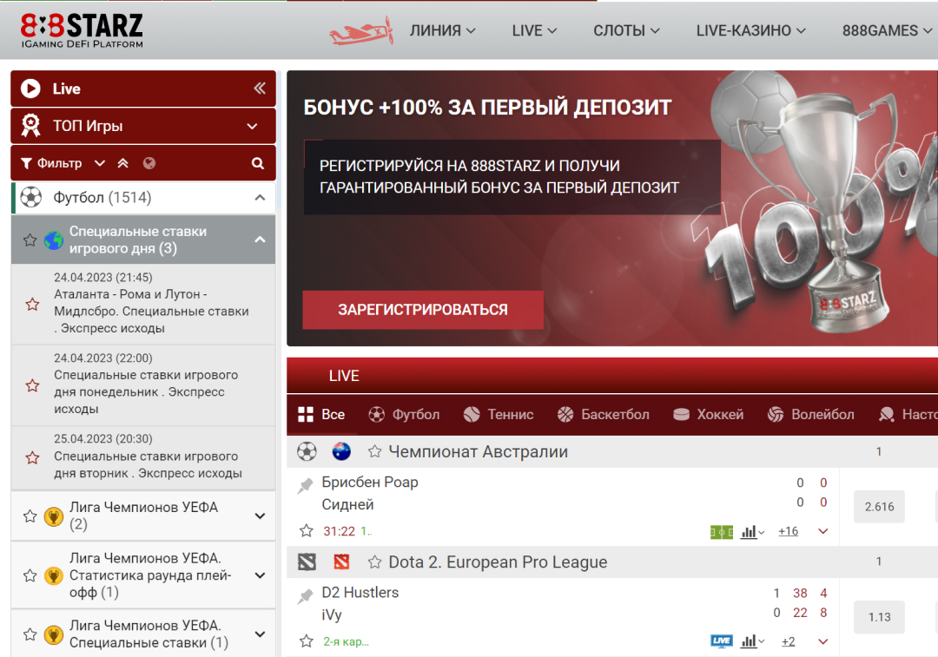Favorite Специальные ставки игрового дня league

tap(30, 240)
